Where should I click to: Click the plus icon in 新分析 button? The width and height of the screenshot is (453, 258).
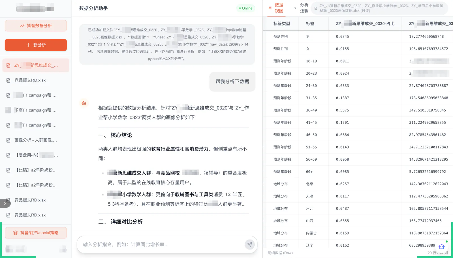28,45
